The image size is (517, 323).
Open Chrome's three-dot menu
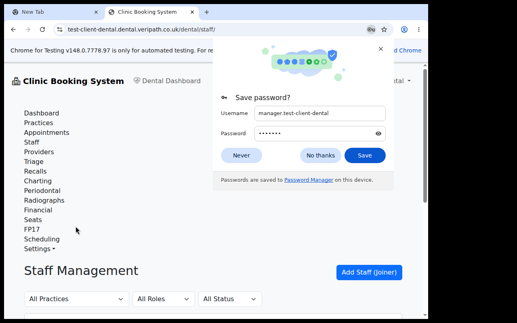click(419, 29)
